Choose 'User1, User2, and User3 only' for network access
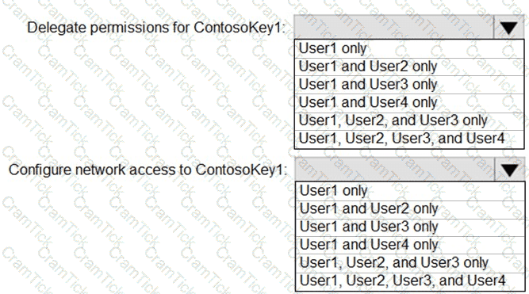The width and height of the screenshot is (529, 294). coord(410,263)
